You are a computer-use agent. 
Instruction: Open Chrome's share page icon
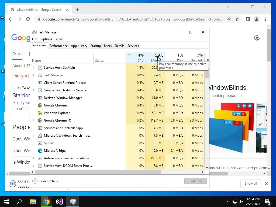click(229, 19)
